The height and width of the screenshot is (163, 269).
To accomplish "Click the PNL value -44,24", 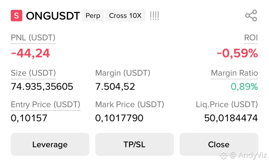I will point(31,53).
